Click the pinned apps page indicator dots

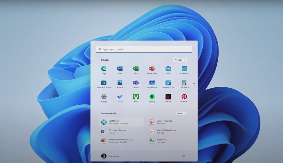(x=194, y=85)
